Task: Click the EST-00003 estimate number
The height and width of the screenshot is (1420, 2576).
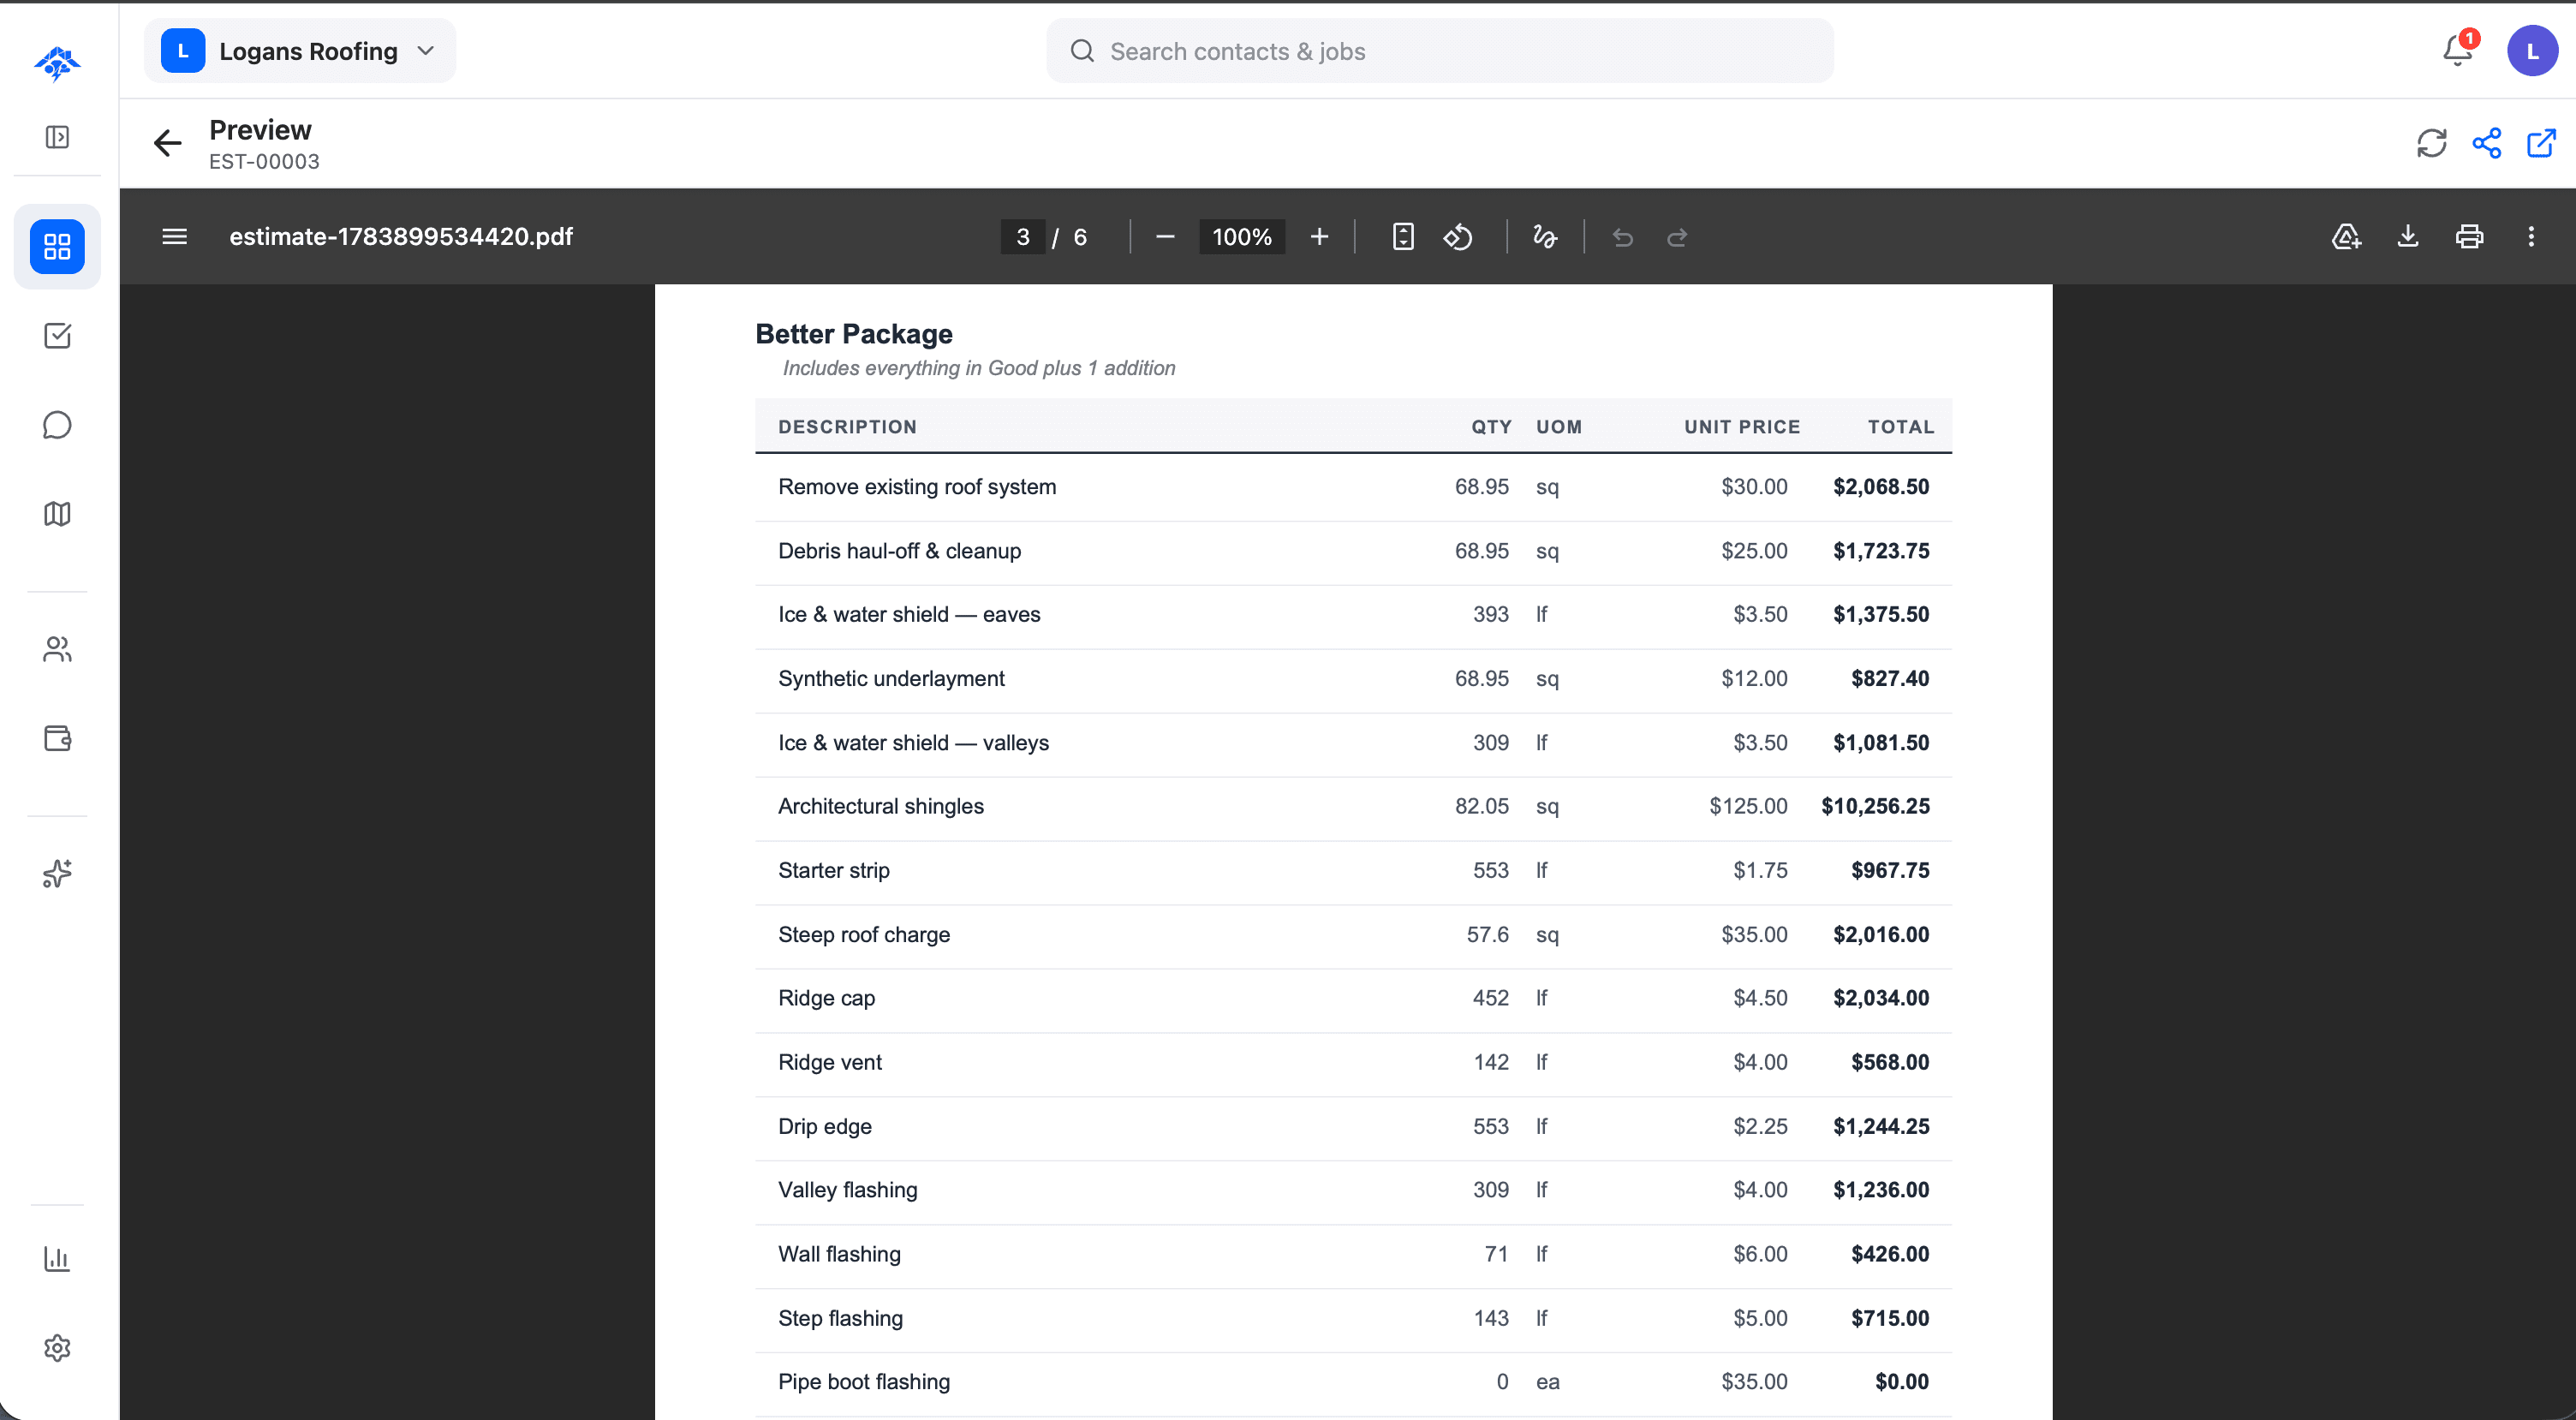Action: pyautogui.click(x=264, y=162)
